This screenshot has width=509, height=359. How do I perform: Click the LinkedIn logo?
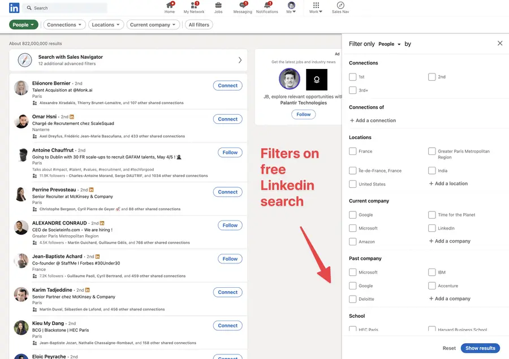click(13, 8)
